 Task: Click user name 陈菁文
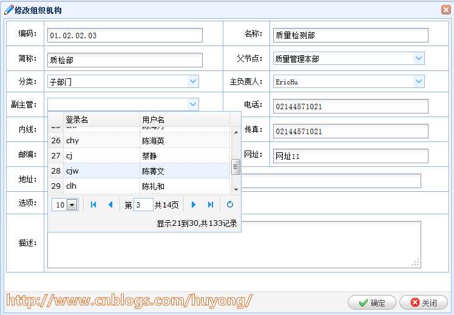point(153,171)
